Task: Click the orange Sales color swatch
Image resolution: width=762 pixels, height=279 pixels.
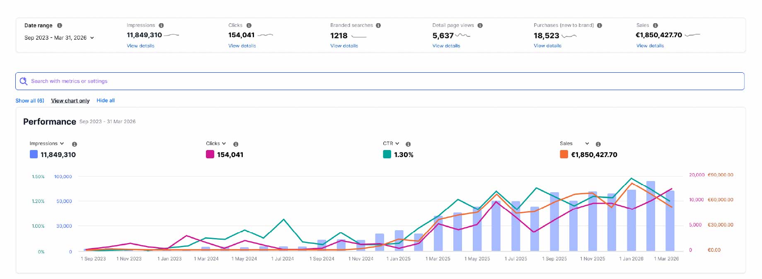Action: point(564,154)
